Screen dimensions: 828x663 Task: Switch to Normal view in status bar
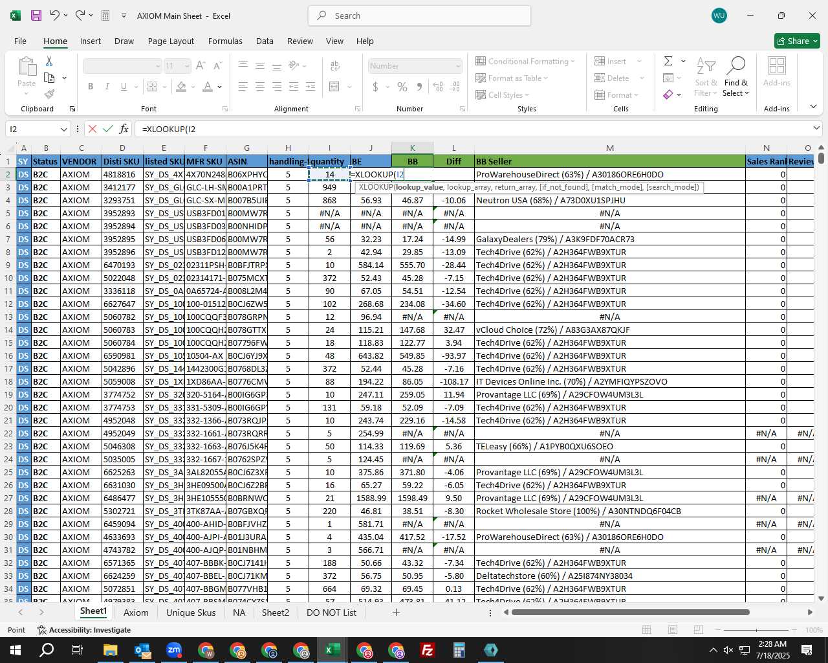click(646, 630)
